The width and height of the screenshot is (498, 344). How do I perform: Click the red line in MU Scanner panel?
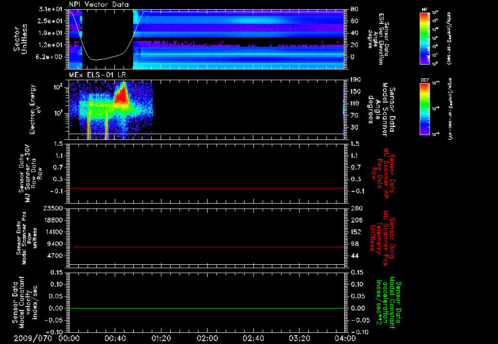coord(206,188)
